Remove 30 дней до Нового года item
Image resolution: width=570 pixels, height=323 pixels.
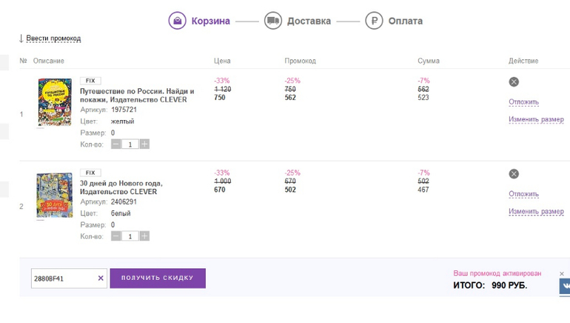(514, 174)
